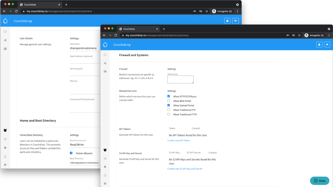Open the tab search arrow in back window
Viewport: 333px width, 187px height.
point(237,5)
